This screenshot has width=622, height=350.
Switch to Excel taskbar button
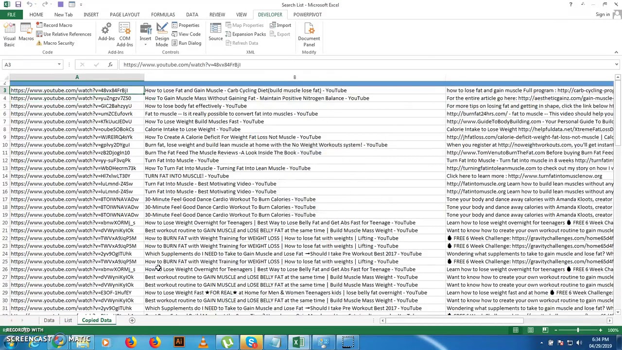click(299, 342)
